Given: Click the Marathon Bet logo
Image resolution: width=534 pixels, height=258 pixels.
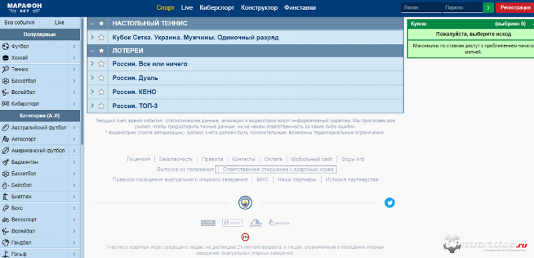Looking at the screenshot, I should (25, 7).
